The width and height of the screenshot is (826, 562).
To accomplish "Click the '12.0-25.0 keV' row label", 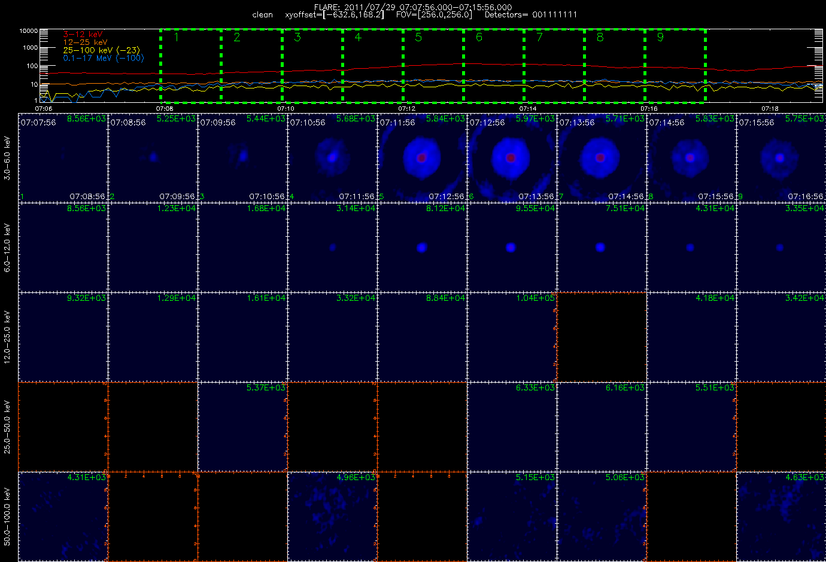I will point(7,337).
